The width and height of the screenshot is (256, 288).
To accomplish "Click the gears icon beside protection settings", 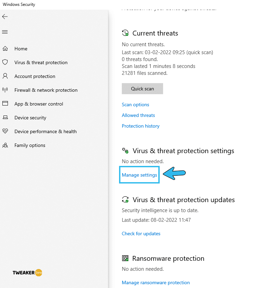I will 125,151.
